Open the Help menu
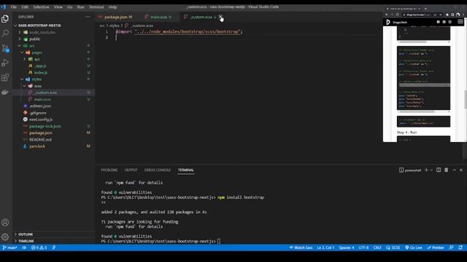467x262 pixels. (x=112, y=7)
